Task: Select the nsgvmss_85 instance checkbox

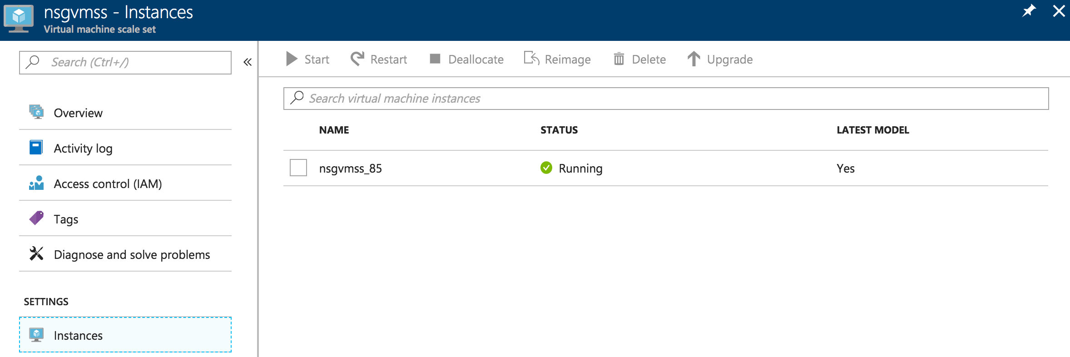Action: coord(298,168)
